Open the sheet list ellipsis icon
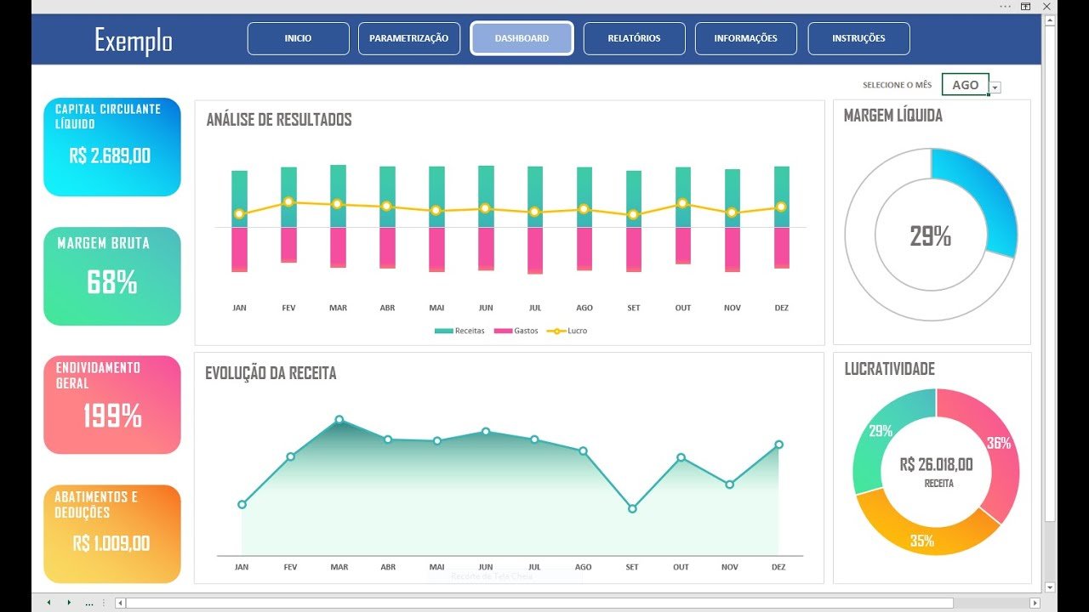1089x612 pixels. pyautogui.click(x=89, y=603)
